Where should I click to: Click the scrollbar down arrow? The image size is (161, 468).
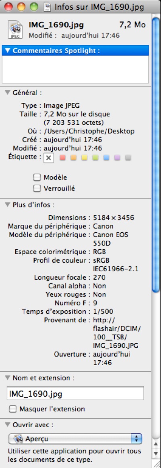point(156,453)
